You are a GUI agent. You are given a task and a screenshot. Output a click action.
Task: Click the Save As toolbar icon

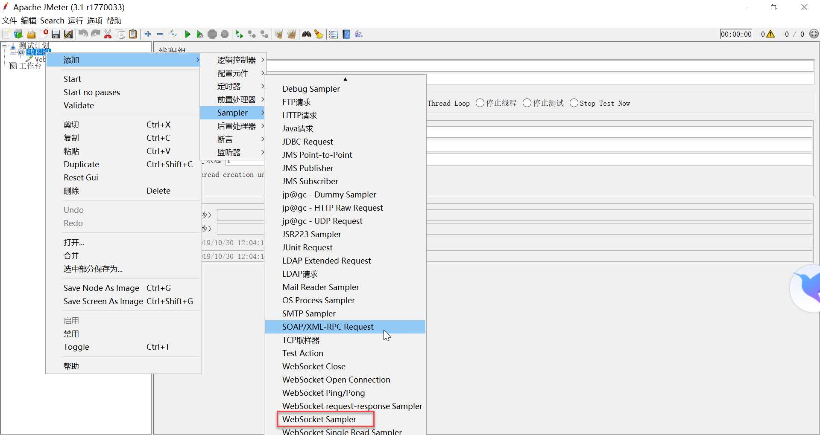[x=68, y=34]
